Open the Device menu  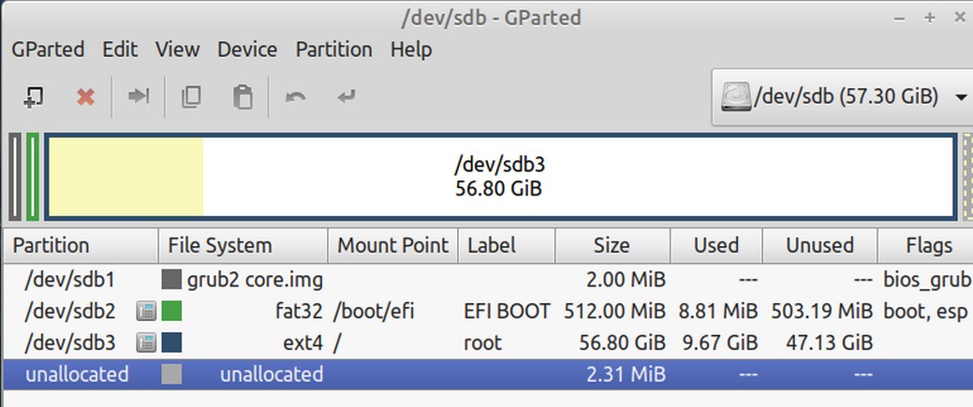coord(247,50)
